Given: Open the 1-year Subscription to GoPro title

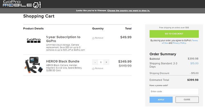Looking at the screenshot, I should coord(63,39).
